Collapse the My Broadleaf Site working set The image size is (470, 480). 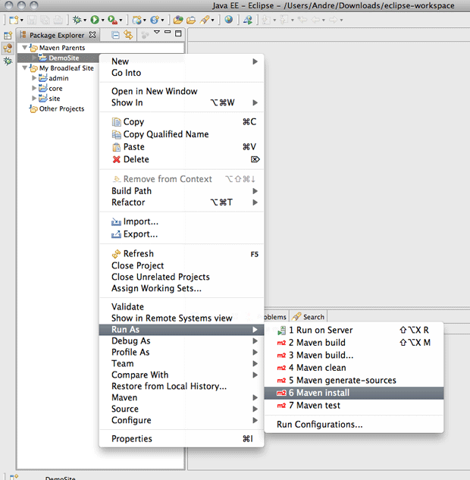click(x=25, y=68)
